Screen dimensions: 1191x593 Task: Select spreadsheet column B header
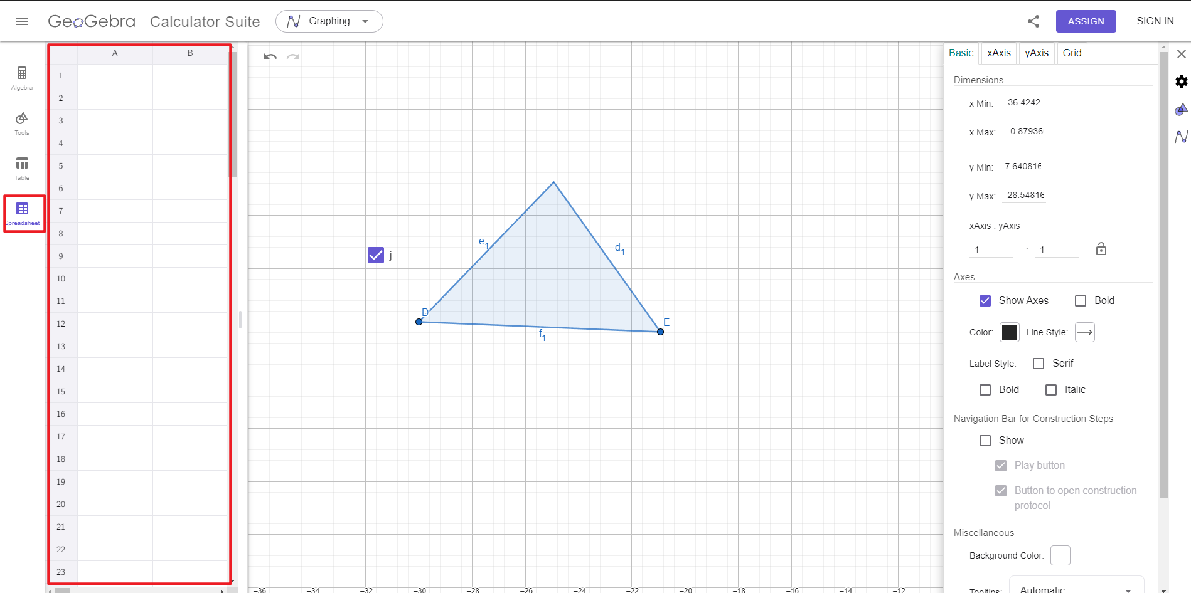pyautogui.click(x=190, y=53)
